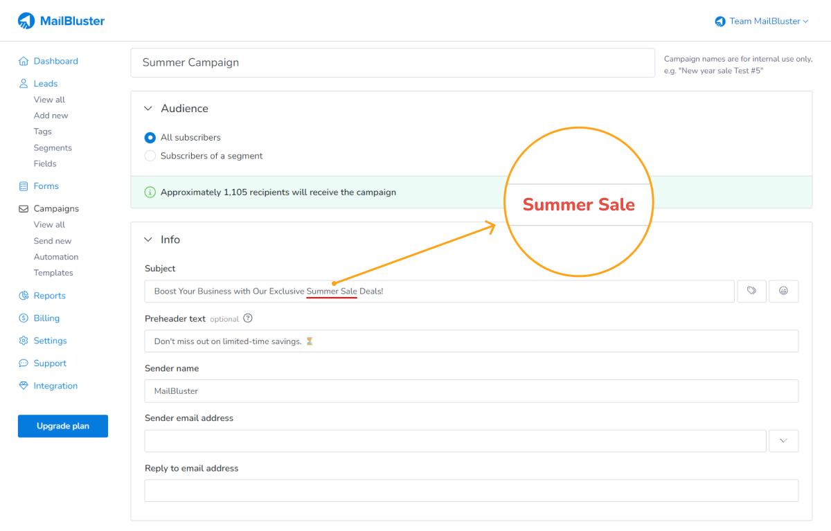Click the MailBluster rocket logo
This screenshot has height=531, width=831.
(26, 20)
